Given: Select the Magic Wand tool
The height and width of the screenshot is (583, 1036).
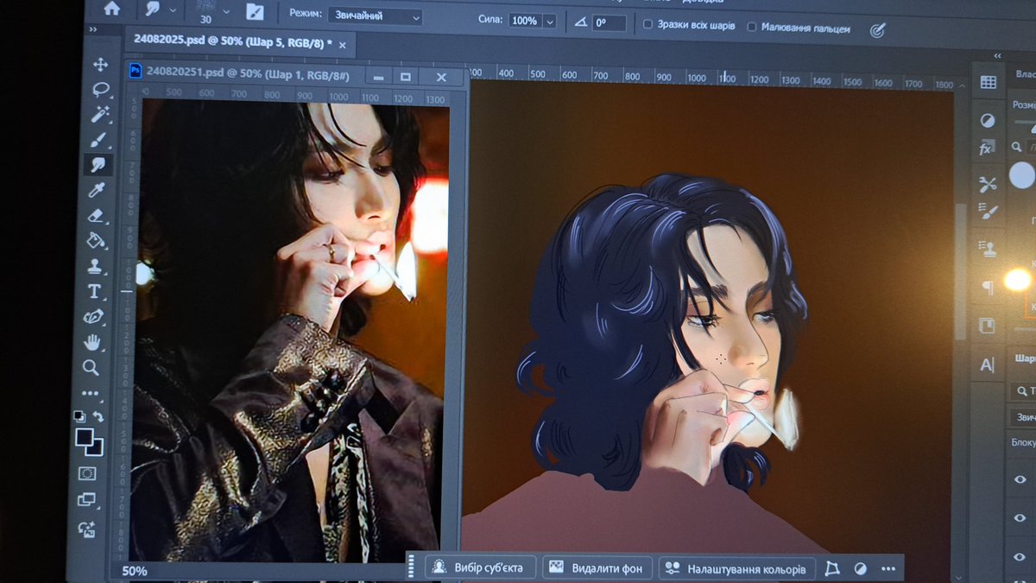Looking at the screenshot, I should 99,114.
